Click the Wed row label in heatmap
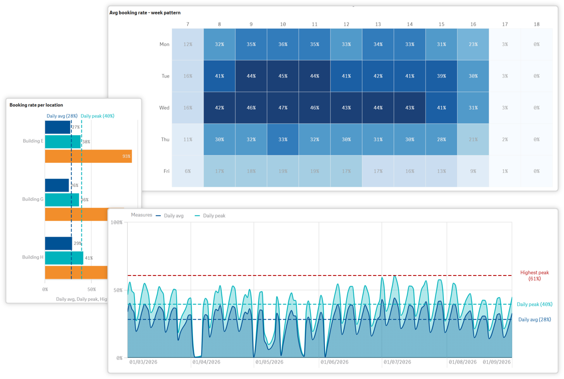The width and height of the screenshot is (564, 379). (x=164, y=108)
